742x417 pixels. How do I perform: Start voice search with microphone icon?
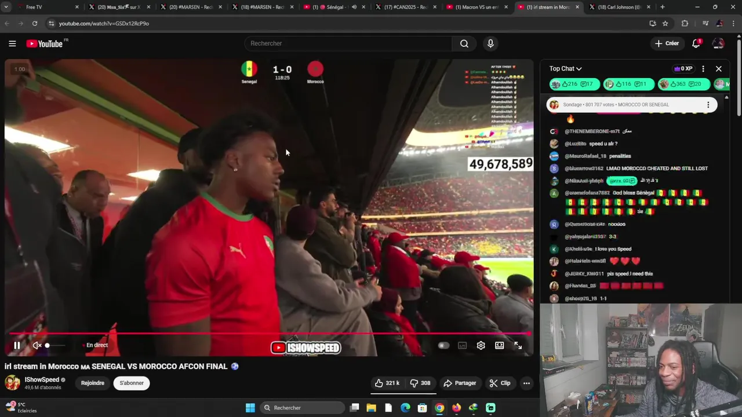[x=490, y=43]
